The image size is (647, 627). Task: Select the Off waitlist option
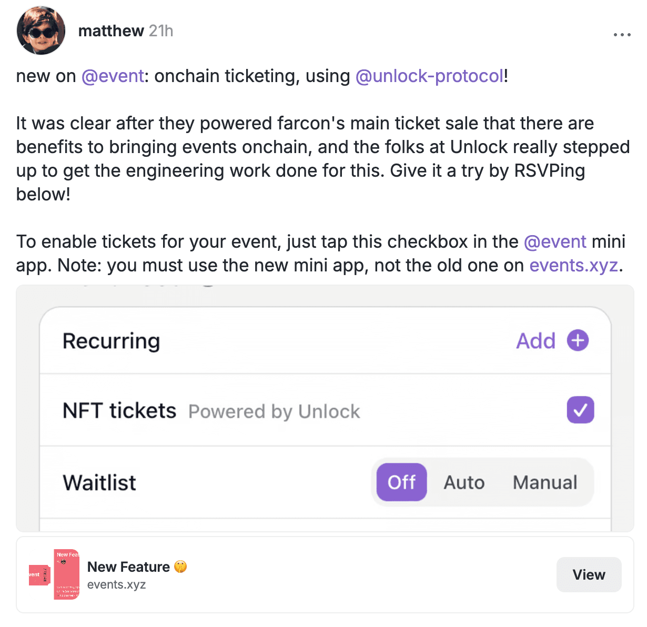(x=401, y=482)
